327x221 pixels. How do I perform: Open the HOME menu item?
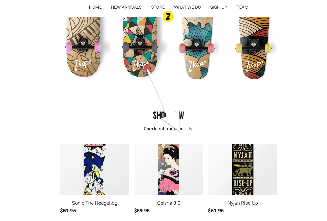(95, 7)
